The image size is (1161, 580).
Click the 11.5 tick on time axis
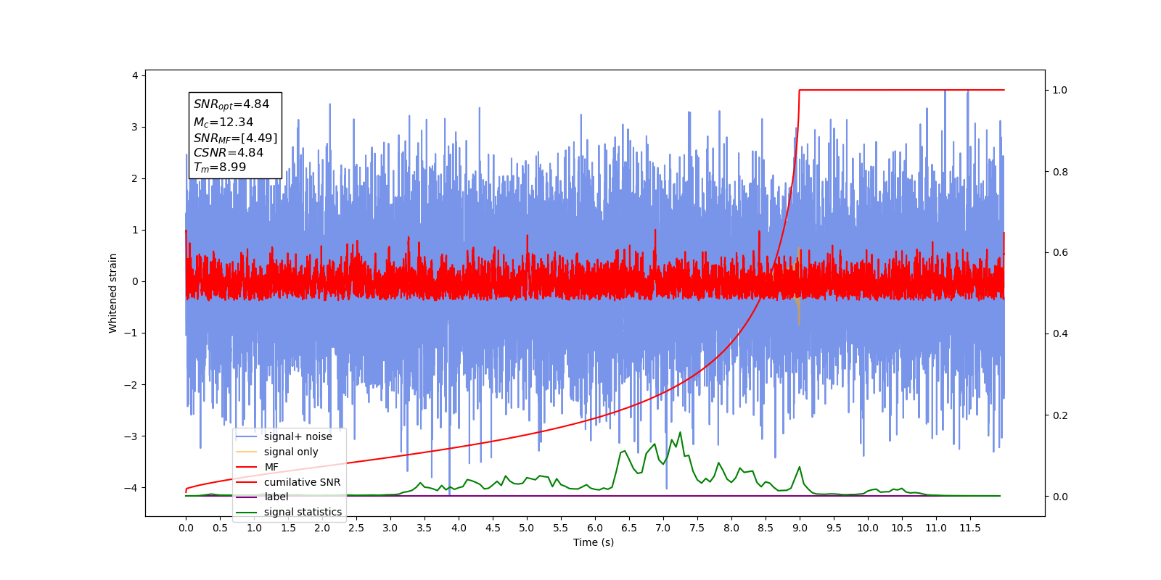970,528
